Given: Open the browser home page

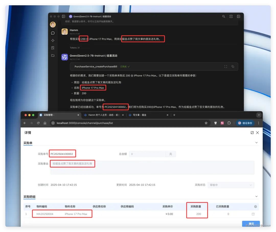Looking at the screenshot, I should point(45,123).
